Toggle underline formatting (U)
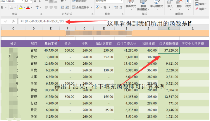This screenshot has width=210, height=121. (x=2, y=7)
